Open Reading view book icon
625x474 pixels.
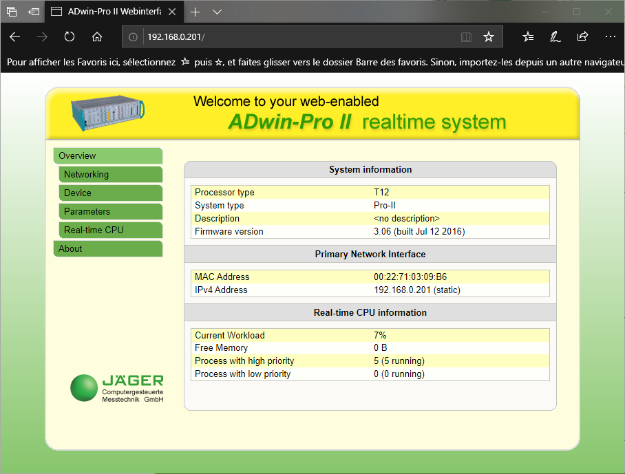point(466,37)
